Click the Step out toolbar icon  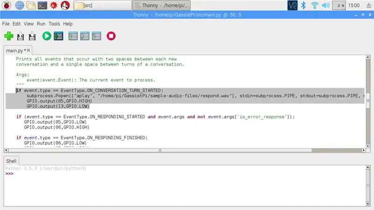pyautogui.click(x=96, y=36)
